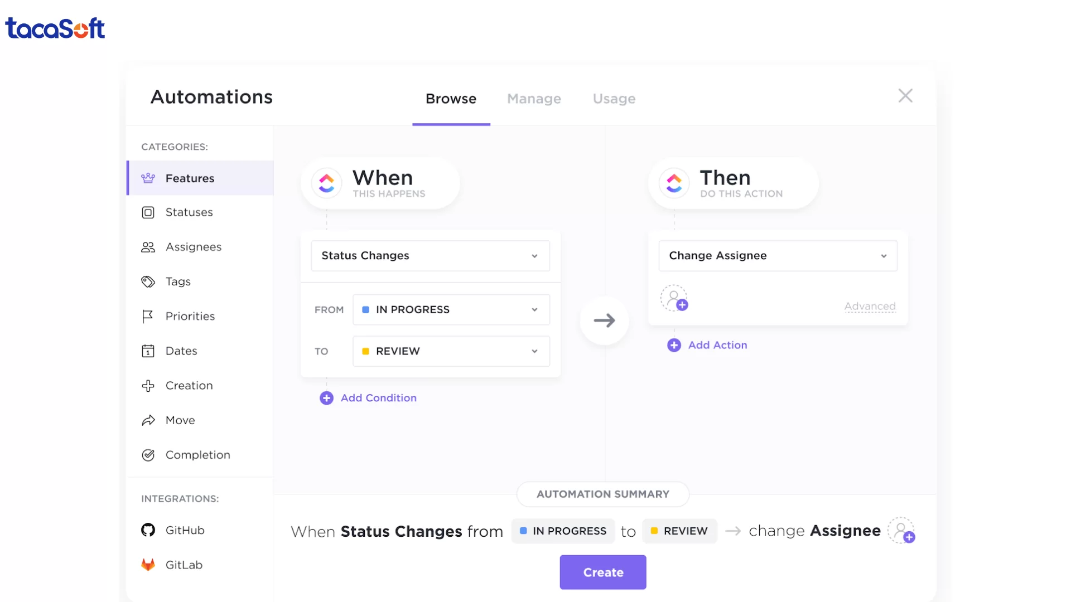
Task: Open the Statuses category icon
Action: (148, 212)
